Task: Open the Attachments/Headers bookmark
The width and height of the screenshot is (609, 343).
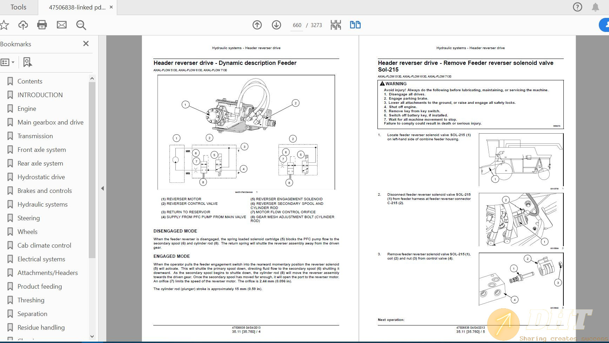Action: (x=48, y=273)
